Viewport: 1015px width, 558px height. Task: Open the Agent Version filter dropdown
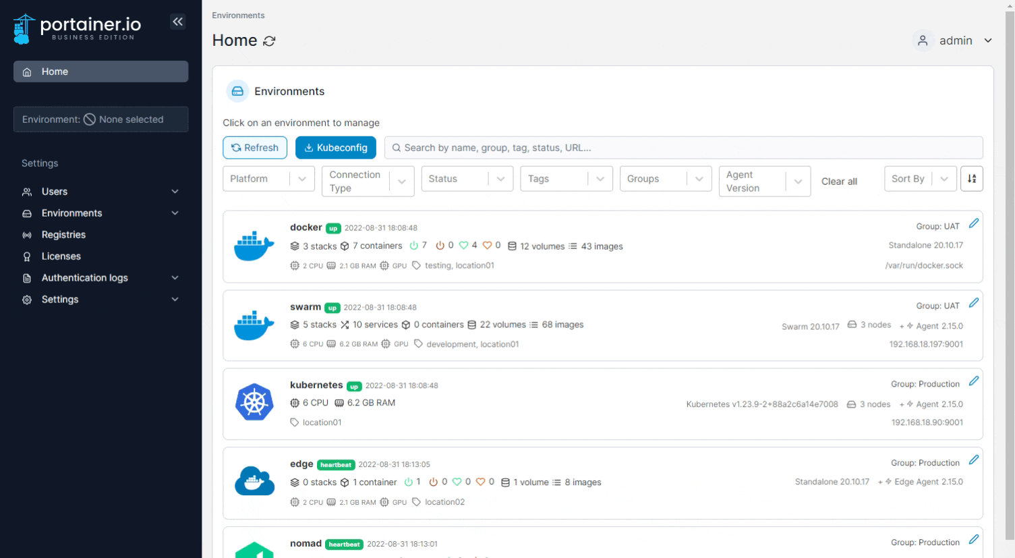(765, 182)
